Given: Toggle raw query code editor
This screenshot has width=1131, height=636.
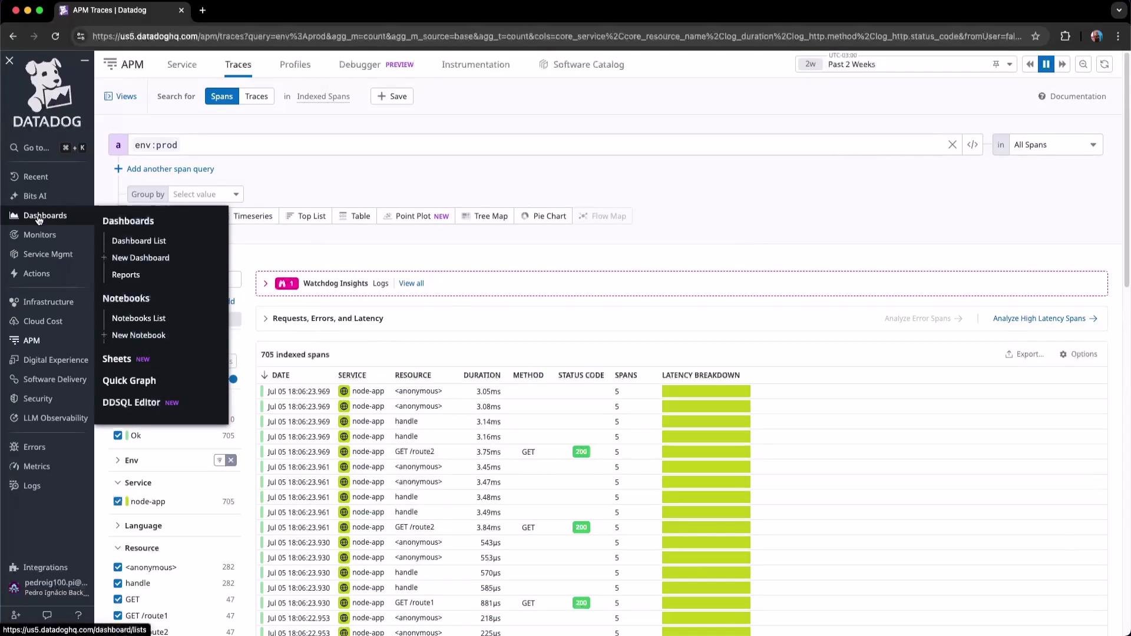Looking at the screenshot, I should [973, 145].
